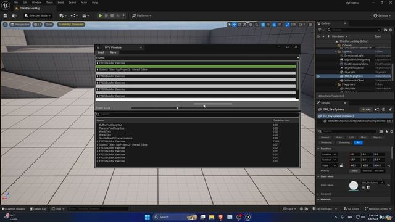Collapse the Lighting folder in Outliner
The image size is (395, 222).
pos(336,52)
